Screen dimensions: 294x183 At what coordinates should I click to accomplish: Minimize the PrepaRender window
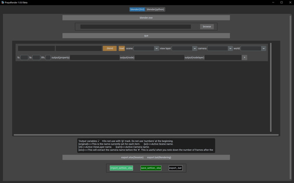click(x=273, y=2)
